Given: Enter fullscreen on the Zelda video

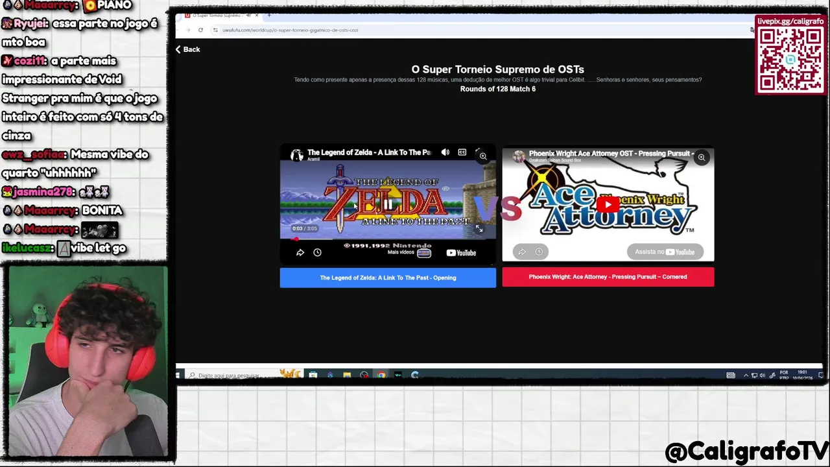Looking at the screenshot, I should click(x=479, y=228).
